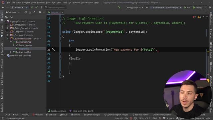213x120 pixels.
Task: Click the Commit checkmark icon
Action: (x=36, y=7)
